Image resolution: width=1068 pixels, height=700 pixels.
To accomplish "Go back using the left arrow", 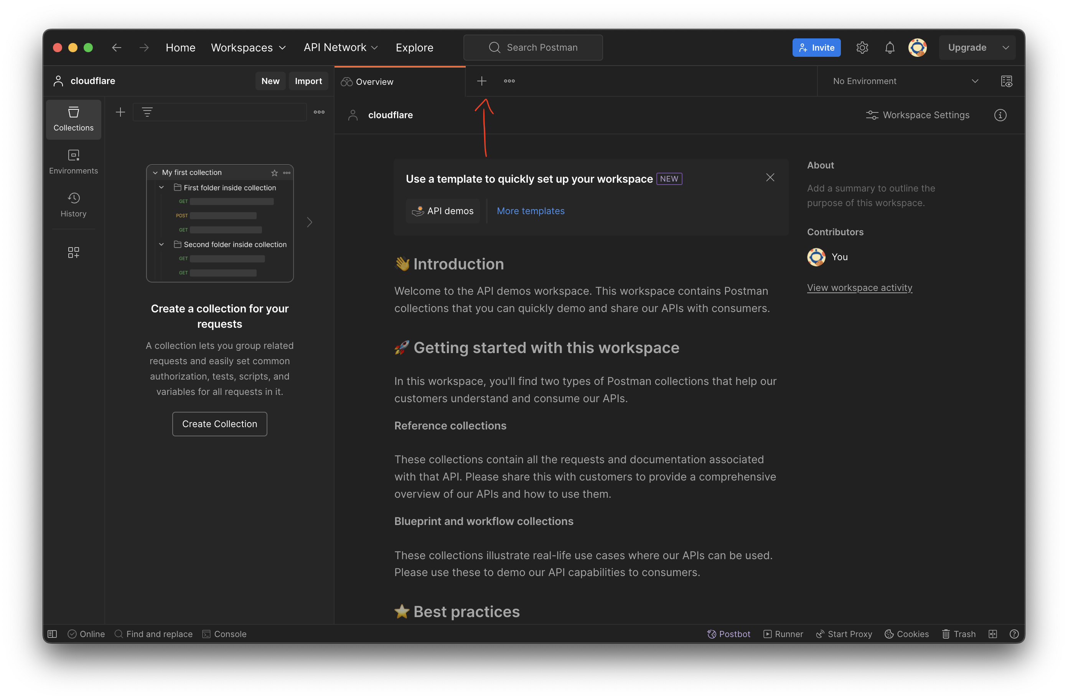I will (x=117, y=48).
